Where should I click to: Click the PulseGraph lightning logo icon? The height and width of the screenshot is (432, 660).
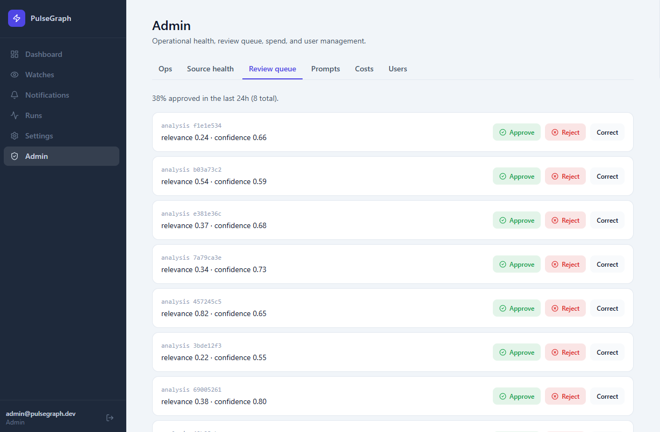(x=17, y=18)
